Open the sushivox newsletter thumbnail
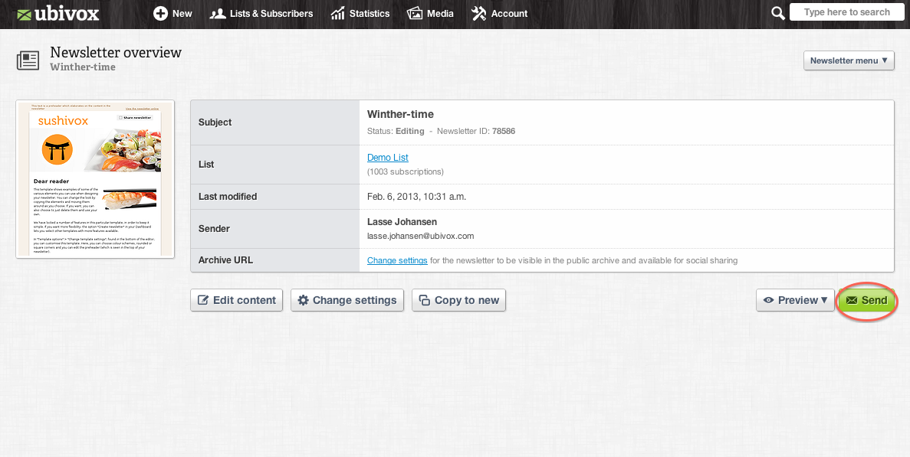The width and height of the screenshot is (910, 457). [95, 180]
